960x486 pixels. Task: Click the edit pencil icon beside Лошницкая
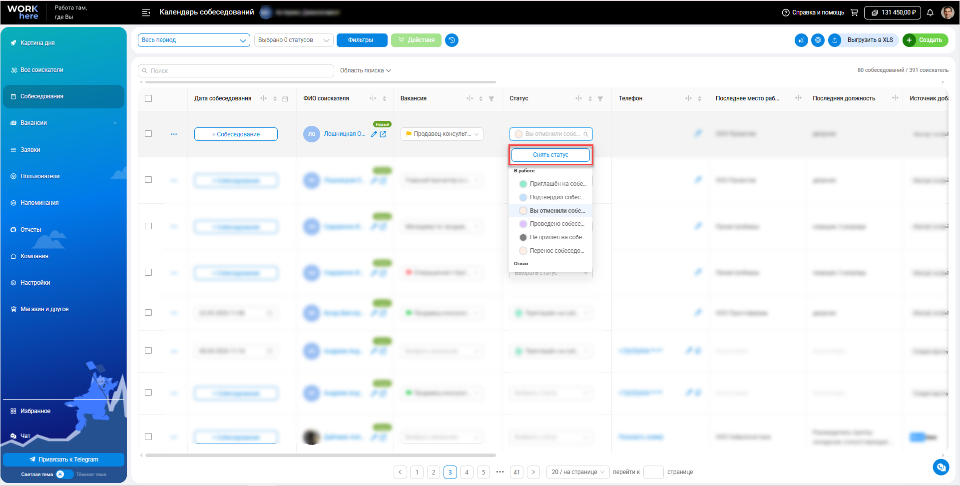point(374,134)
